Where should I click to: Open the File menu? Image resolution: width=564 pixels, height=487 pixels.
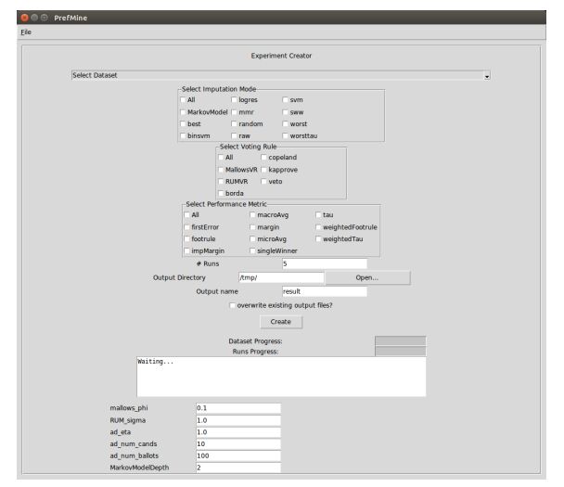[26, 32]
